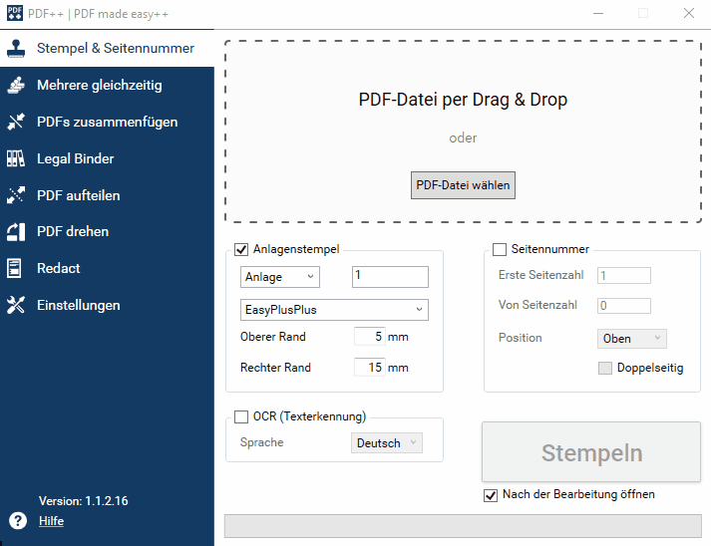Click the Version: 1.1.2.16 text
Screen dimensions: 711x546
point(84,501)
